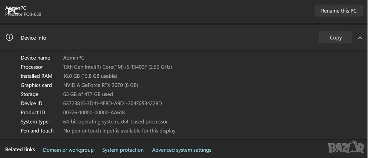Click the processor i5-13400F value text
Image resolution: width=369 pixels, height=158 pixels.
(117, 67)
